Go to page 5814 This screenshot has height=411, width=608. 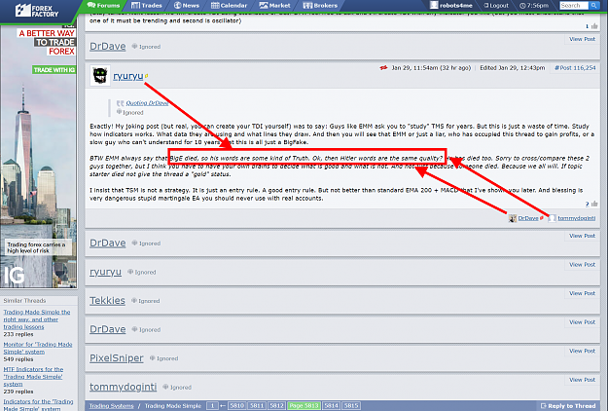331,406
